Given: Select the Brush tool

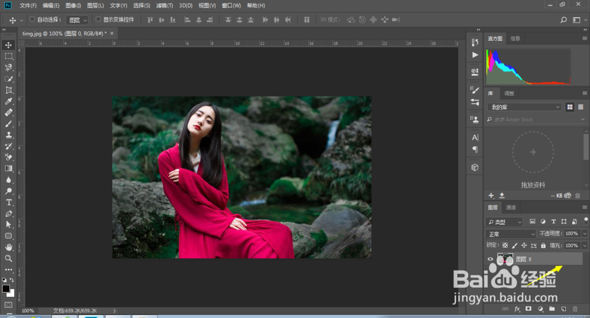Looking at the screenshot, I should coord(8,124).
